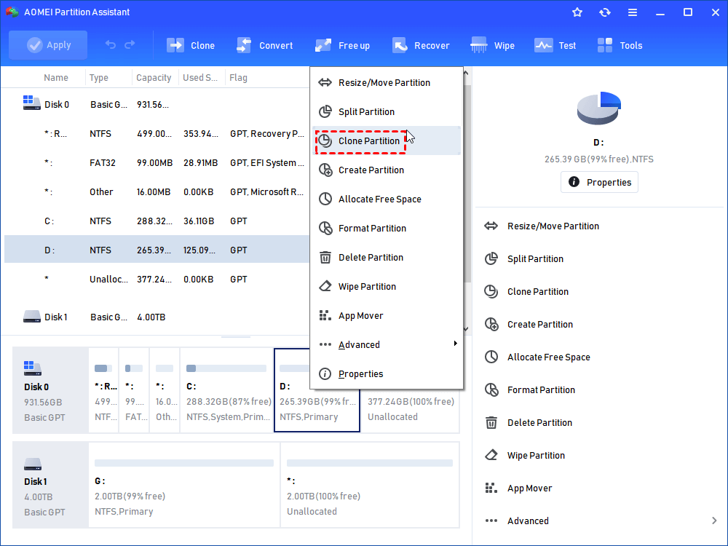
Task: Choose Resize/Move Partition in context menu
Action: [387, 83]
